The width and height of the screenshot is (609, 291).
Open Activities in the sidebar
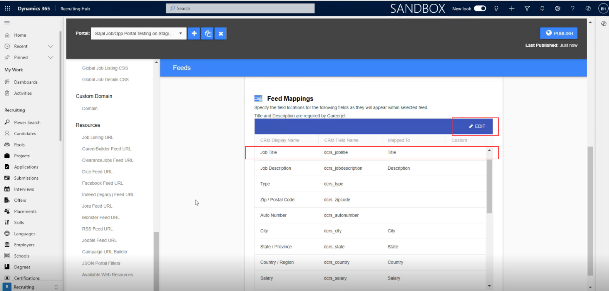pyautogui.click(x=23, y=93)
